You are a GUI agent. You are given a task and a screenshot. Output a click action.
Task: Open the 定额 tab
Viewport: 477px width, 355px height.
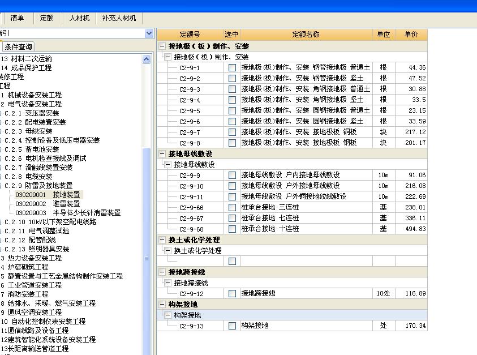click(46, 18)
